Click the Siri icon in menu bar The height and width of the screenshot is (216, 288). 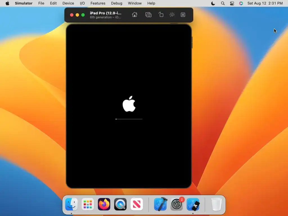point(241,3)
